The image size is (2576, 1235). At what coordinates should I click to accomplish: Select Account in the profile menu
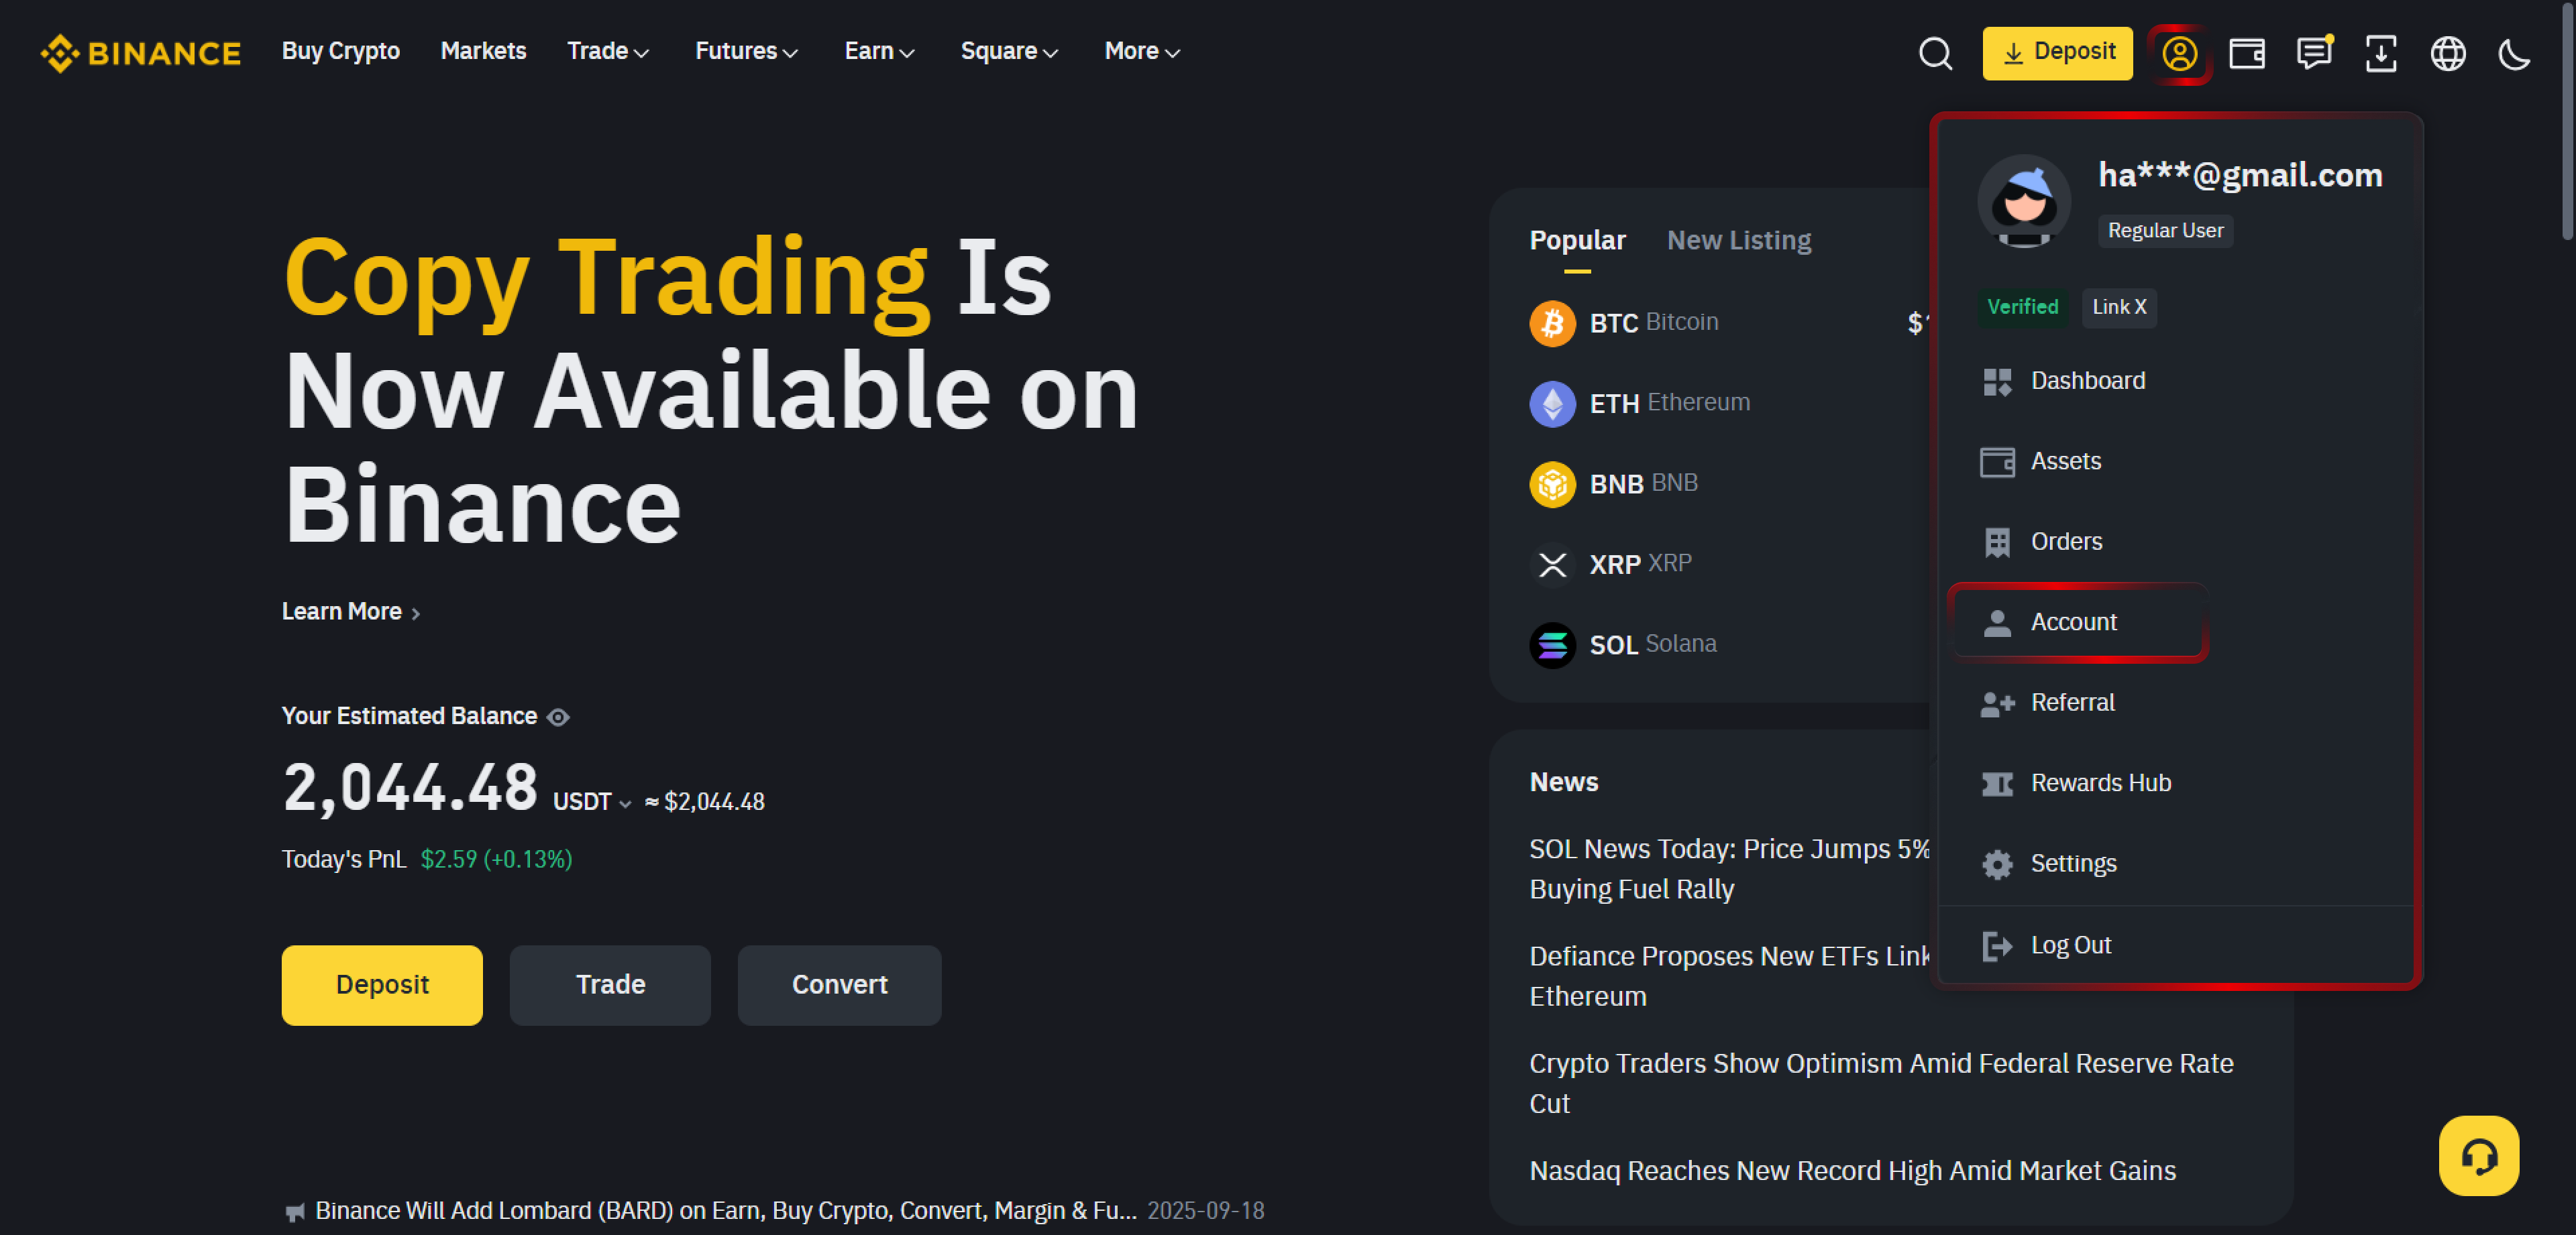point(2073,622)
